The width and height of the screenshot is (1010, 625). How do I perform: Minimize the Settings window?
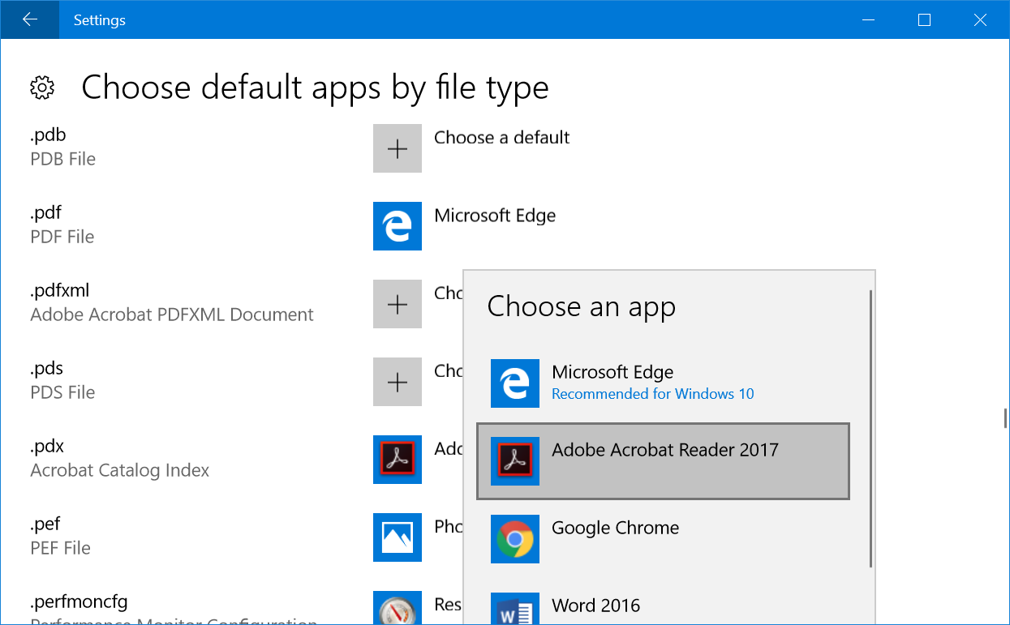tap(868, 19)
